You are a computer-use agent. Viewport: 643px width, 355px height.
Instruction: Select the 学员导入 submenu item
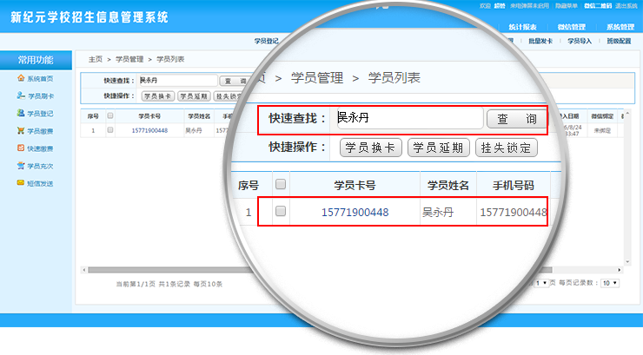coord(580,41)
